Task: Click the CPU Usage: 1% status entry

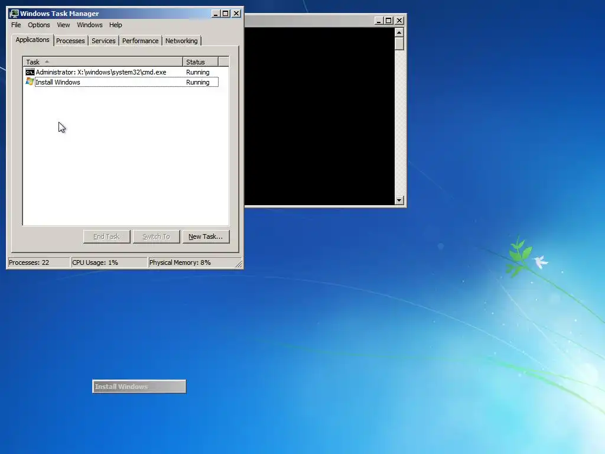Action: 109,262
